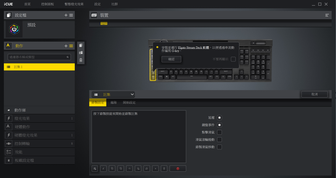Image resolution: width=336 pixels, height=178 pixels.
Task: Click the 板載設定檔 memory card icon
Action: pyautogui.click(x=9, y=160)
